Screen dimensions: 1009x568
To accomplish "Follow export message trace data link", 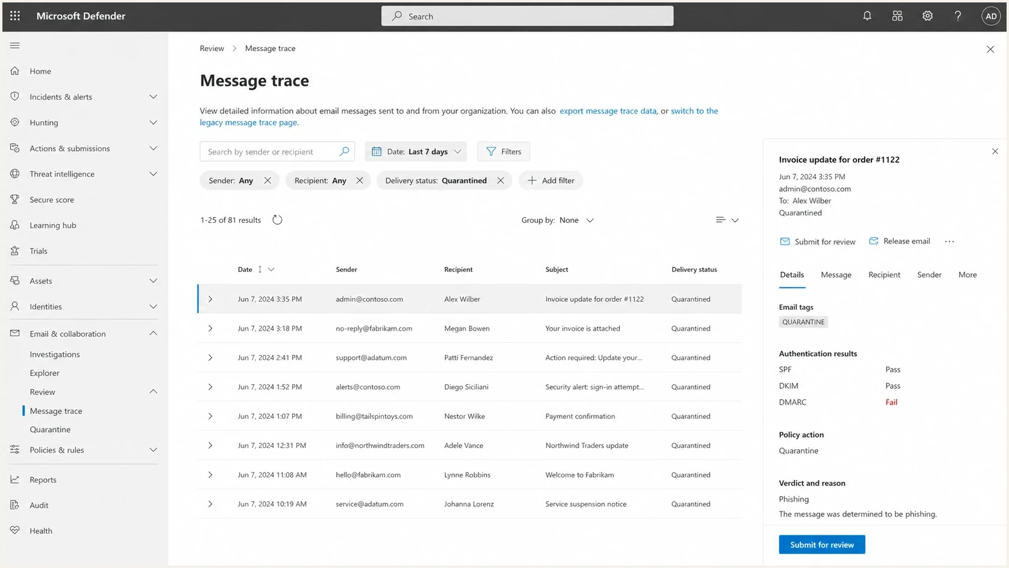I will tap(608, 111).
